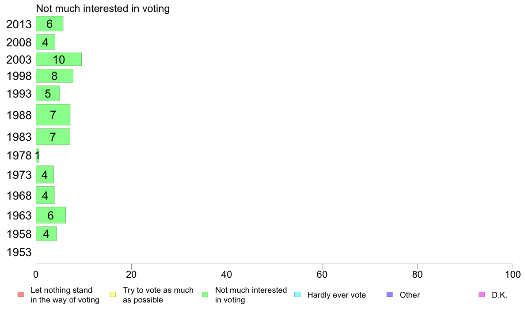Click the magenta 'D.K.' legend swatch
Image resolution: width=525 pixels, height=325 pixels.
tap(482, 295)
